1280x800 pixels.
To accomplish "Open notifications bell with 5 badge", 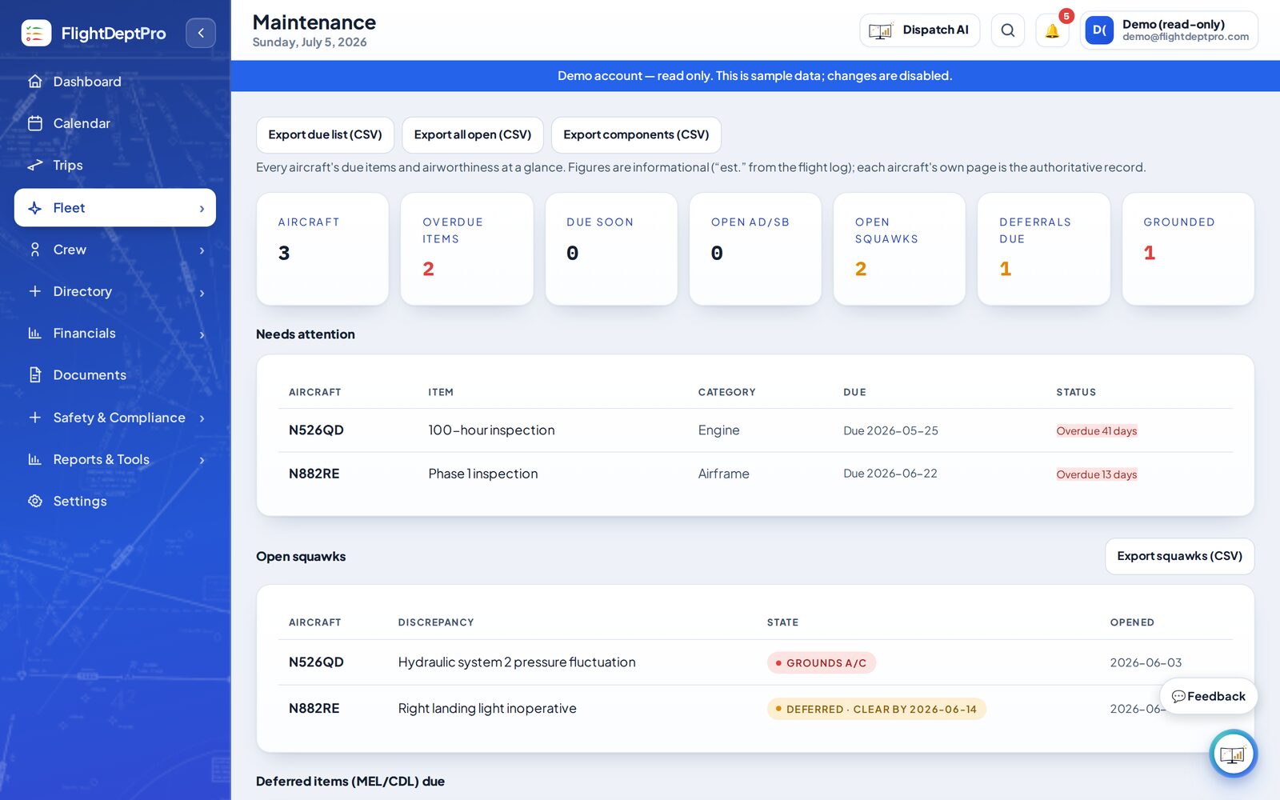I will 1052,30.
